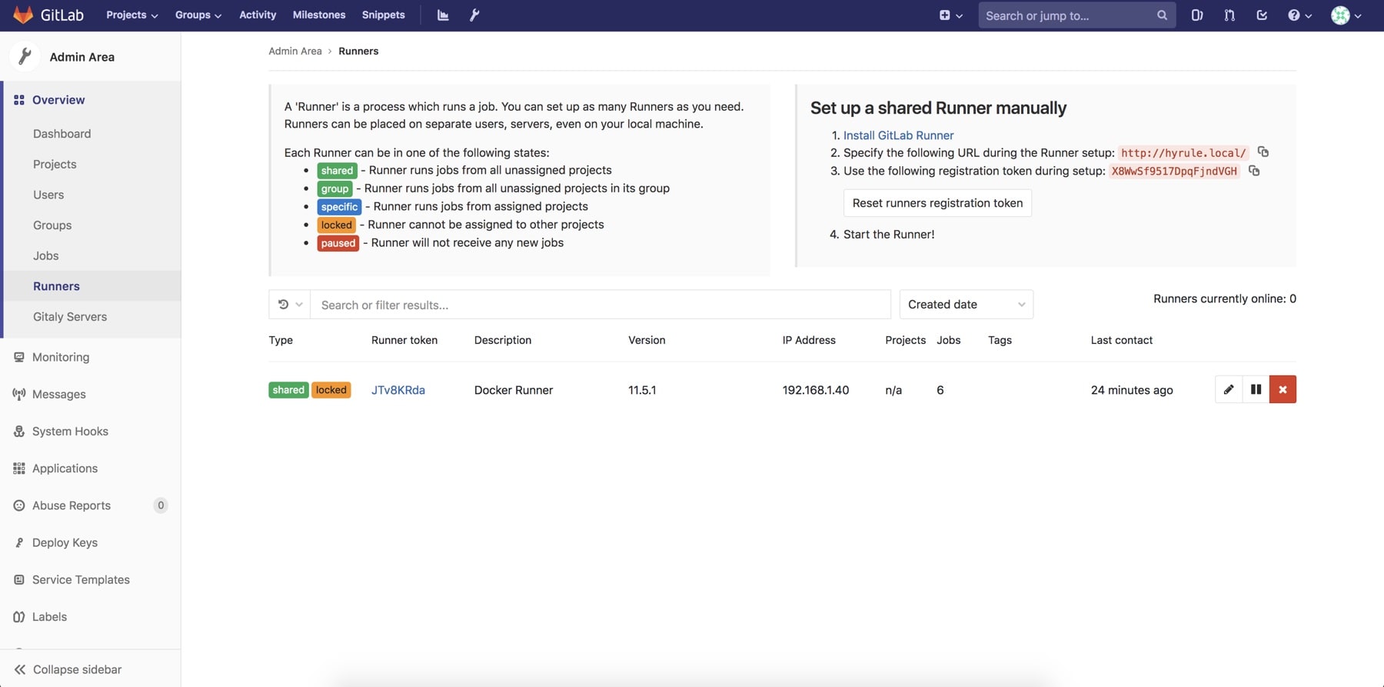Viewport: 1384px width, 687px height.
Task: Click the 11.5.1 version cell
Action: (642, 390)
